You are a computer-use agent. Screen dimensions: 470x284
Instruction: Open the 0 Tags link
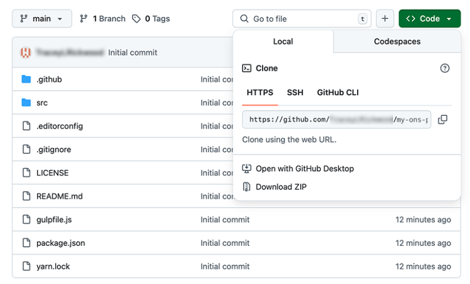pos(151,19)
